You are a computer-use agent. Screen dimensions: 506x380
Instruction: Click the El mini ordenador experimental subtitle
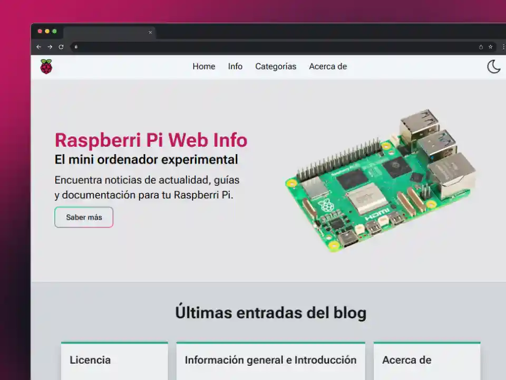(146, 159)
